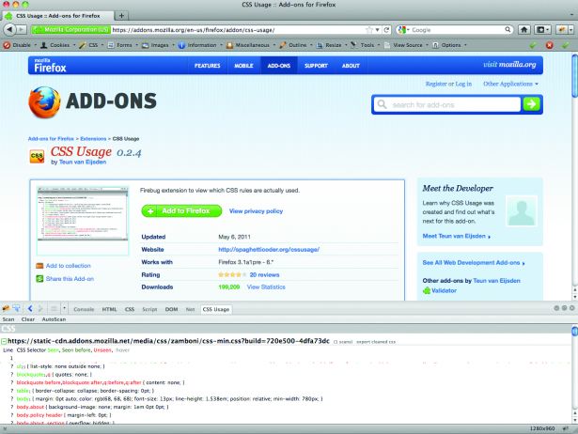
Task: Click the CSS Usage add-on icon
Action: click(x=37, y=156)
